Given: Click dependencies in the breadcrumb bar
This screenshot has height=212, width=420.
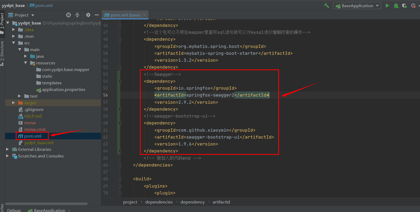Looking at the screenshot, I should [159, 202].
